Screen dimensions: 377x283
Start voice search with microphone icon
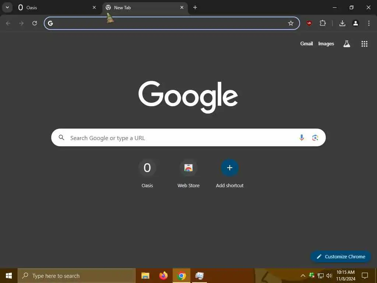(x=302, y=137)
